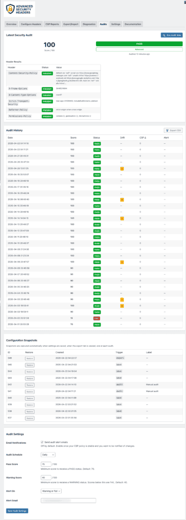Click the drift warning icon in 2026-04-03 18:58:41 row
The image size is (186, 520).
click(122, 306)
